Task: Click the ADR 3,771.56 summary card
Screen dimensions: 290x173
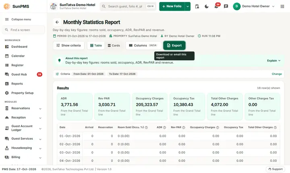Action: pyautogui.click(x=75, y=107)
